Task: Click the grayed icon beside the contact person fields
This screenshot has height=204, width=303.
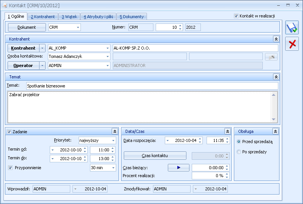Action: click(x=271, y=57)
